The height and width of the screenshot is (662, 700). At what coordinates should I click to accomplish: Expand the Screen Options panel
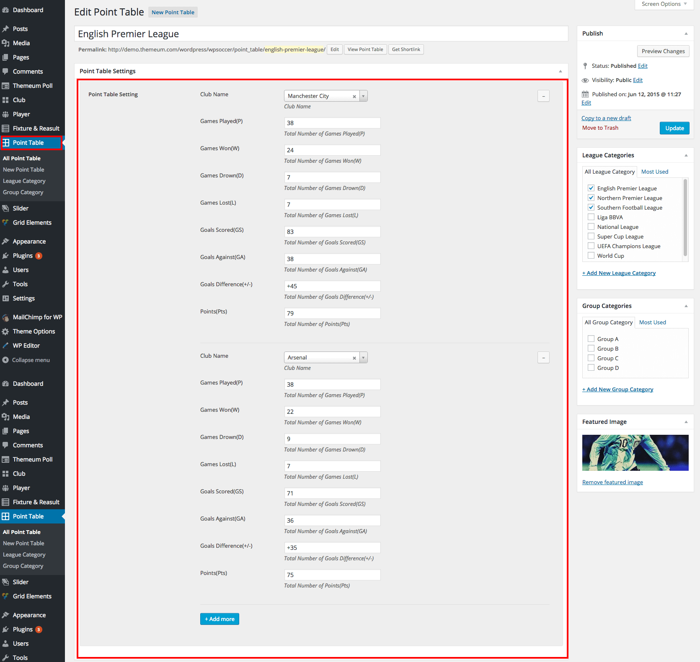coord(664,4)
